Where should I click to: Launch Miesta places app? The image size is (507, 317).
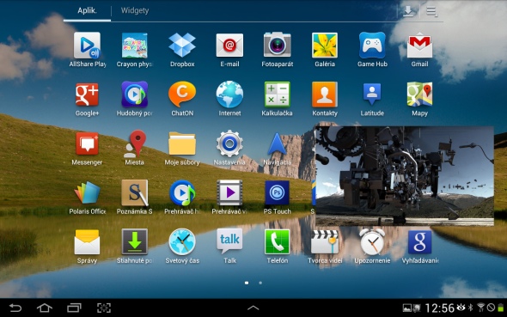pyautogui.click(x=135, y=143)
